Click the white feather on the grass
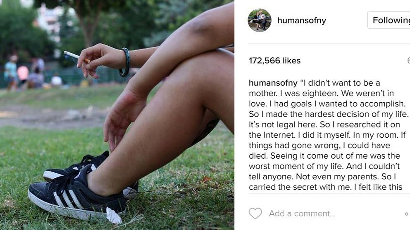The image size is (410, 230). coord(114,216)
